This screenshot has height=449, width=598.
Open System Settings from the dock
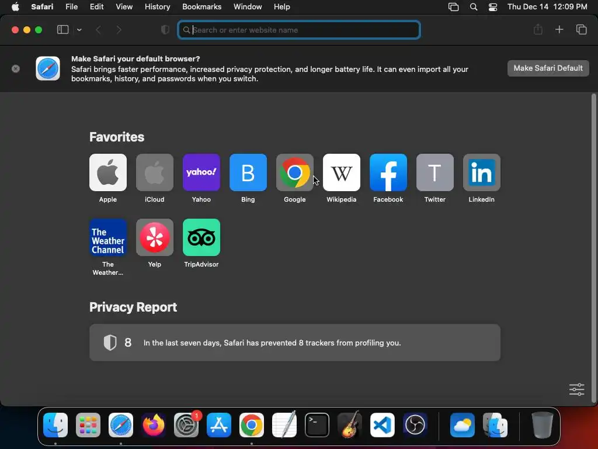coord(186,424)
